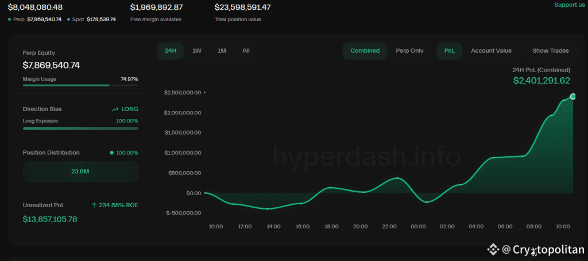Click the 23.6M position distribution block
The height and width of the screenshot is (261, 588).
pos(80,171)
